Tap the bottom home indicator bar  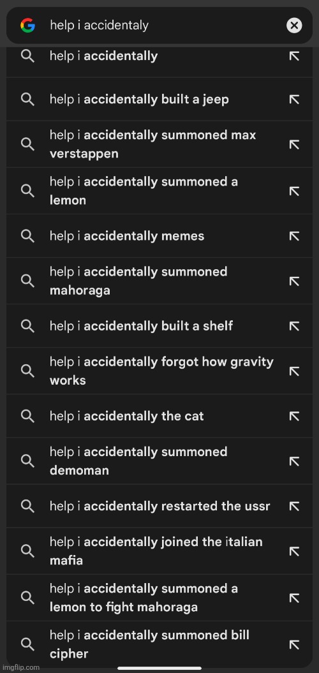[x=159, y=668]
